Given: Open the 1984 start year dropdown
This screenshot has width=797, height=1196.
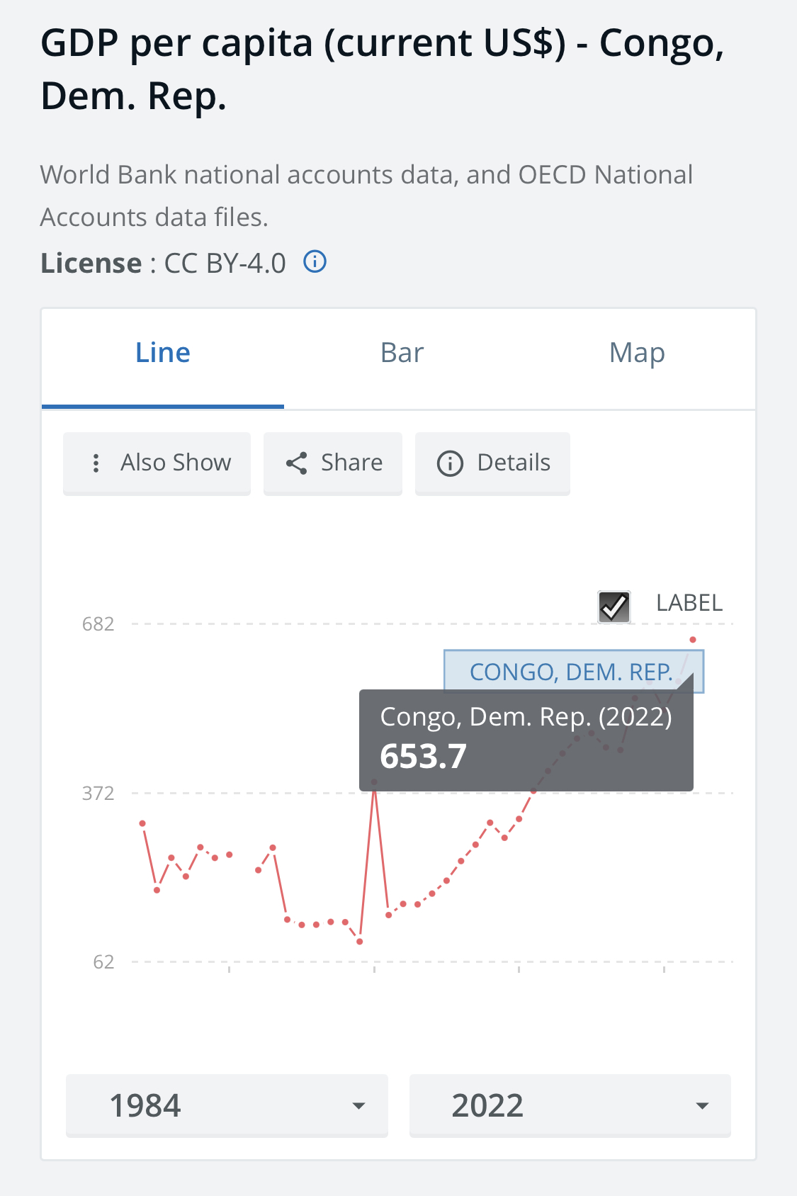Looking at the screenshot, I should (x=227, y=1105).
